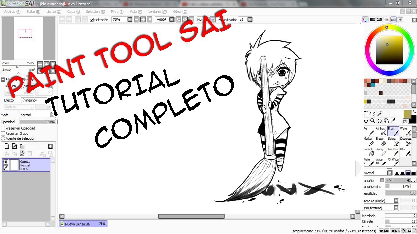
Task: Adjust the layer Opacidad 100% slider
Action: click(x=37, y=122)
